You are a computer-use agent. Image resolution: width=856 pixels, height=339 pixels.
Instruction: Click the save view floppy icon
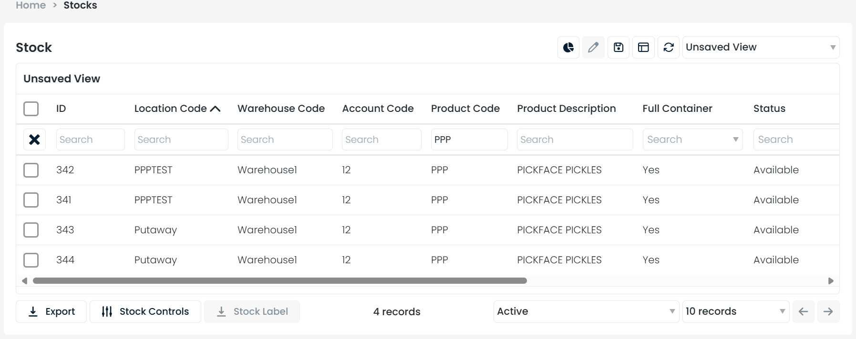tap(619, 48)
